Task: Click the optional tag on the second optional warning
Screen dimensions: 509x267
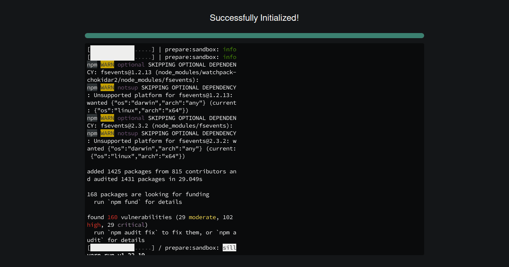Action: coord(131,118)
